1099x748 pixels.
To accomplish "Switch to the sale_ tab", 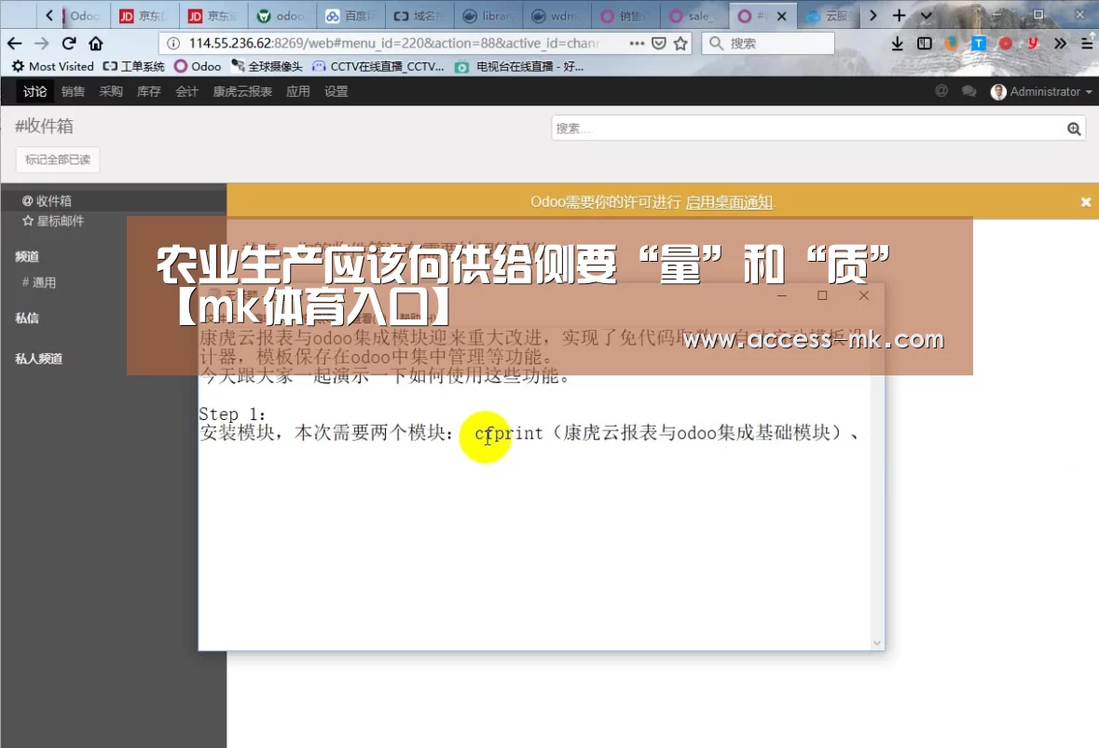I will [694, 16].
